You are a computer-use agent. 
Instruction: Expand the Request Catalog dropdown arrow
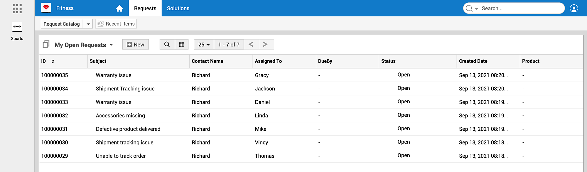tap(88, 24)
